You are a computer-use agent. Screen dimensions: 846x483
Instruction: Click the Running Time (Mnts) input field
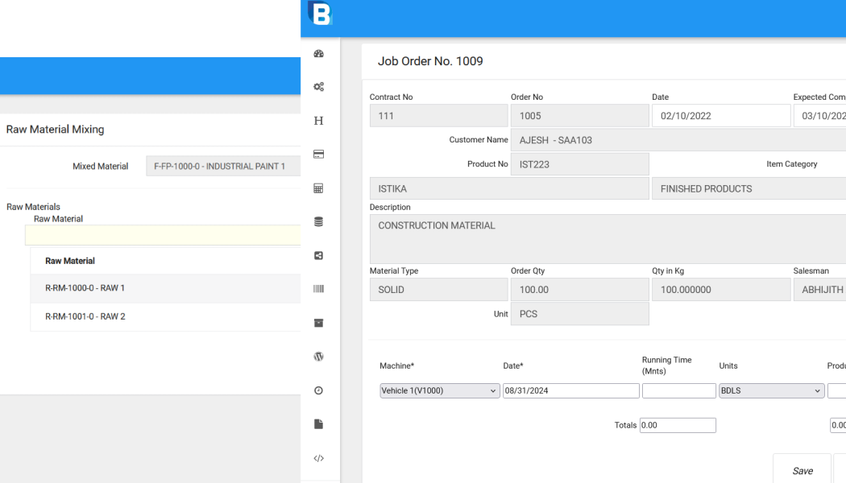(x=678, y=391)
